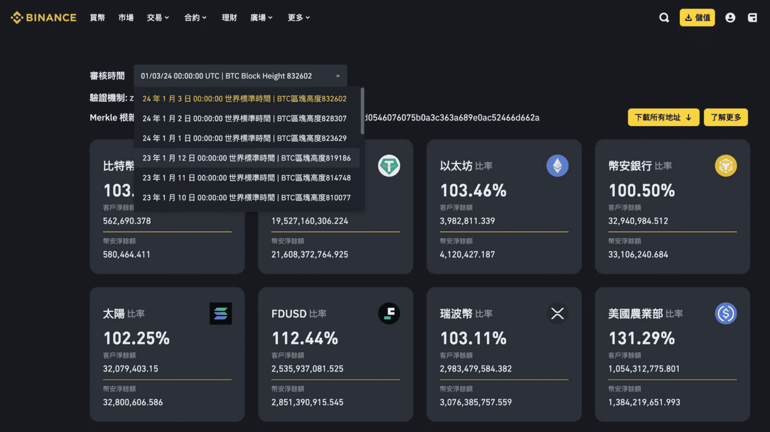Screen dimensions: 770x432
Task: Click the 審核時間 label
Action: pos(107,76)
